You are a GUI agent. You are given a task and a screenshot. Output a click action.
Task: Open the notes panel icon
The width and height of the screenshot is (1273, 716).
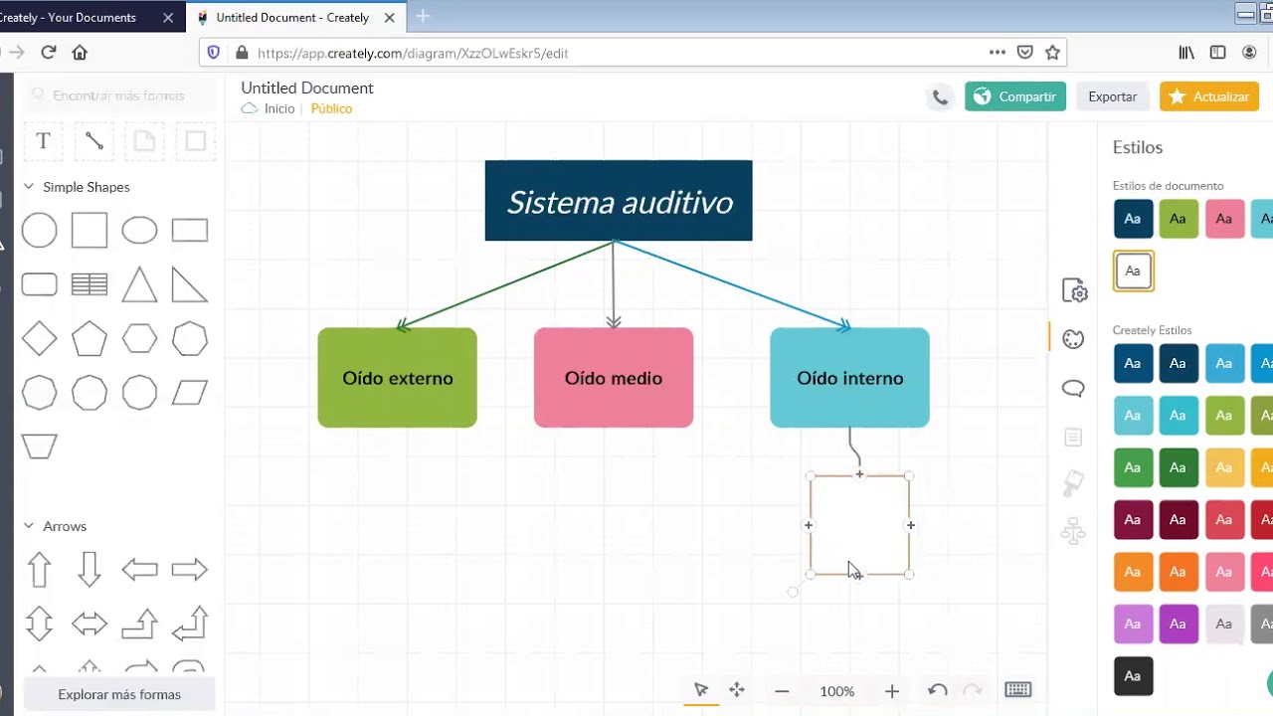click(1073, 437)
